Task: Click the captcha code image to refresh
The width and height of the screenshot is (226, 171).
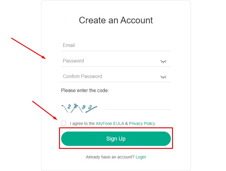Action: [79, 108]
